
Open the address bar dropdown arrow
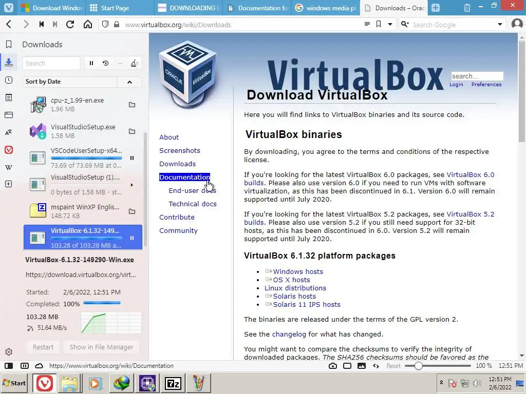pyautogui.click(x=390, y=24)
